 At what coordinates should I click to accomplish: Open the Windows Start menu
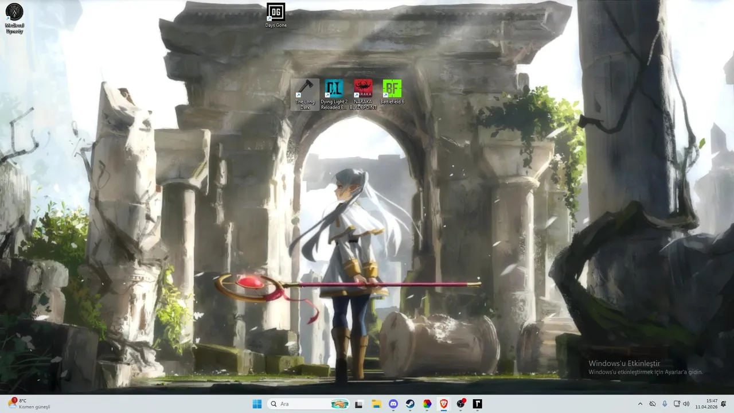[x=257, y=404]
